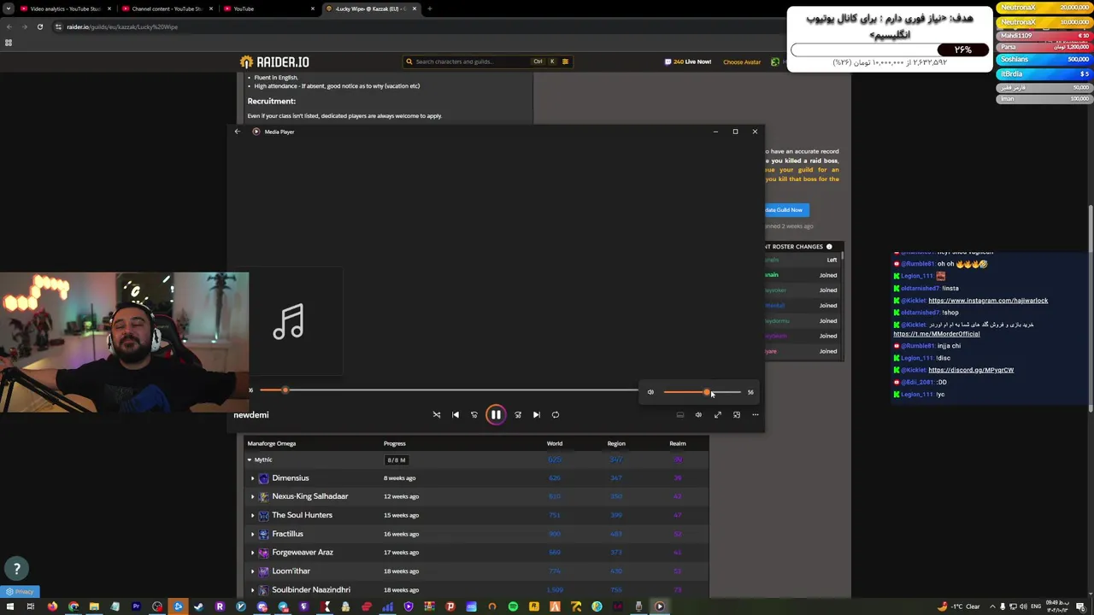This screenshot has width=1094, height=615.
Task: Go back in Media Player window
Action: 238,132
